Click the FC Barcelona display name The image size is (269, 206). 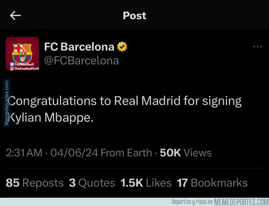[x=79, y=47]
